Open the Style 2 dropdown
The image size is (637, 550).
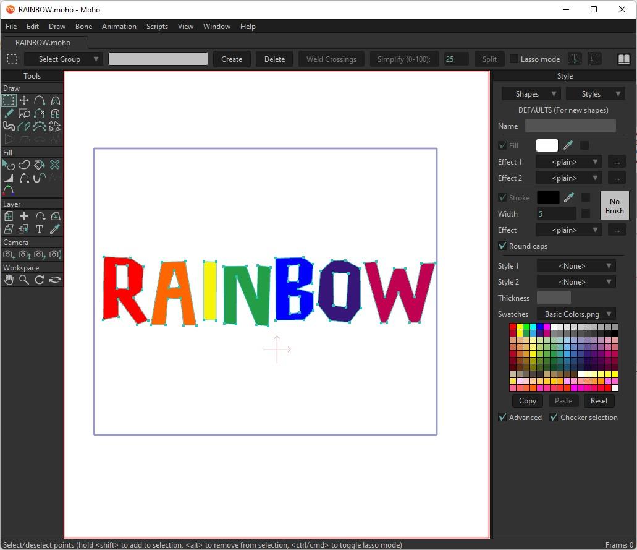tap(576, 281)
